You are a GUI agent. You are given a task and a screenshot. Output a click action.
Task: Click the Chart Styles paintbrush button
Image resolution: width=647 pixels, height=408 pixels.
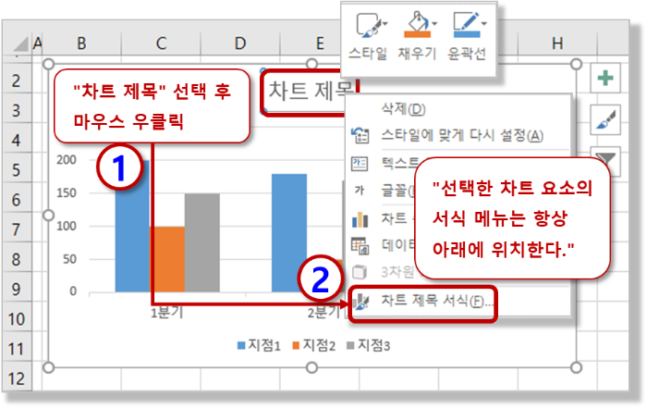pos(605,119)
